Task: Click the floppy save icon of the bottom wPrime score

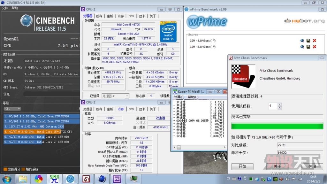Action: [308, 47]
